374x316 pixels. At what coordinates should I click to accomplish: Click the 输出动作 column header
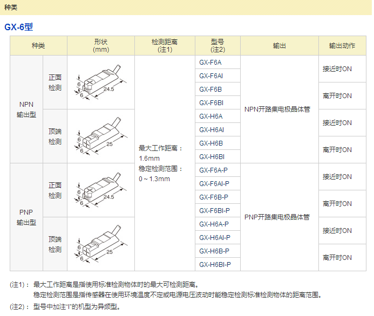pos(342,46)
